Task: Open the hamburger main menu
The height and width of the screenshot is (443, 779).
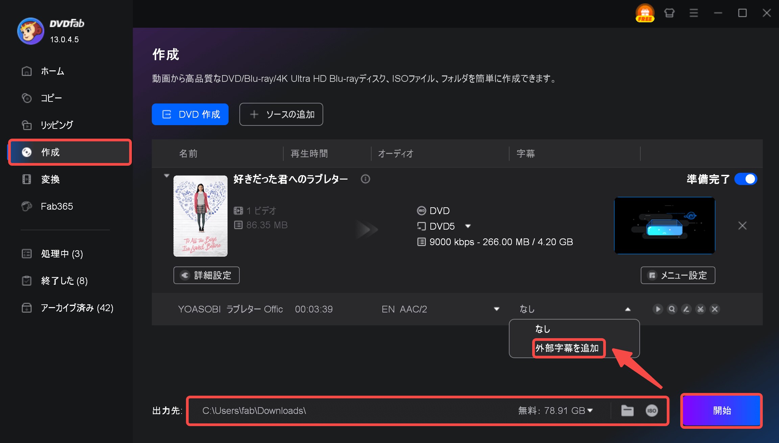Action: (693, 13)
